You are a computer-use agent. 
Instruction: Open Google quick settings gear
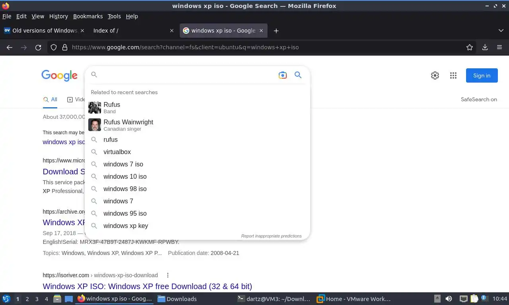(x=435, y=75)
